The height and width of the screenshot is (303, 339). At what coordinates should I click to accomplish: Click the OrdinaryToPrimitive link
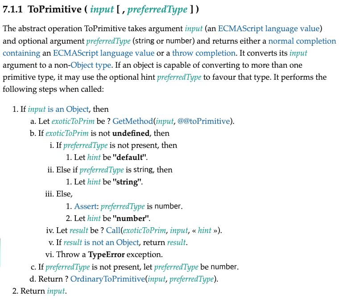click(105, 279)
